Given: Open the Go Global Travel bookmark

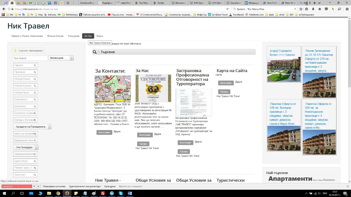Looking at the screenshot, I should 218,15.
